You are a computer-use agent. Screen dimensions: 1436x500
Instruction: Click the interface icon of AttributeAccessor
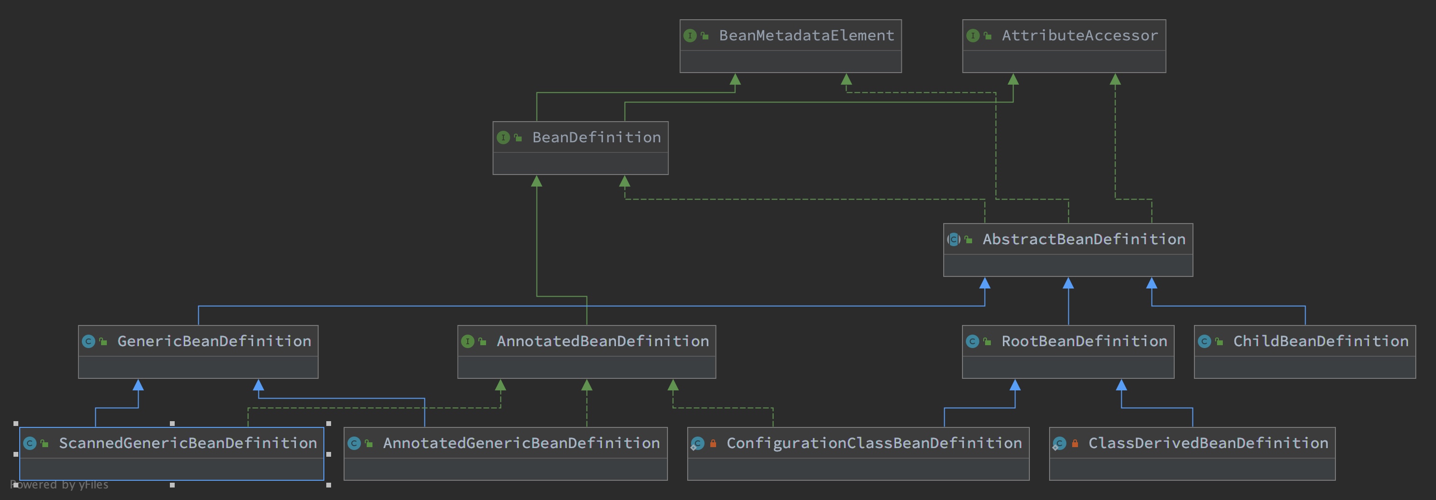973,36
